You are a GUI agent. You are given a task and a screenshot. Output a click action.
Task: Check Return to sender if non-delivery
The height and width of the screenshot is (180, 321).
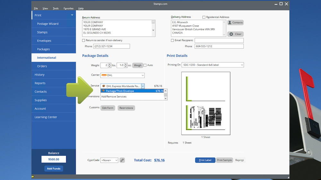tap(84, 41)
